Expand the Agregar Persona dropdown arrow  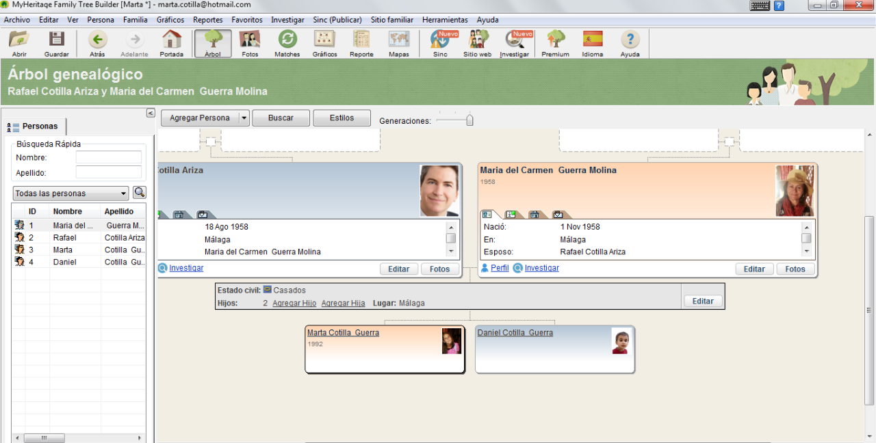coord(244,118)
